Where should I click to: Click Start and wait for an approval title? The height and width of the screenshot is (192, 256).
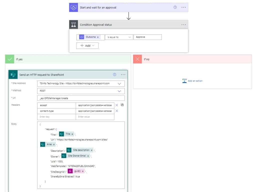click(x=98, y=8)
